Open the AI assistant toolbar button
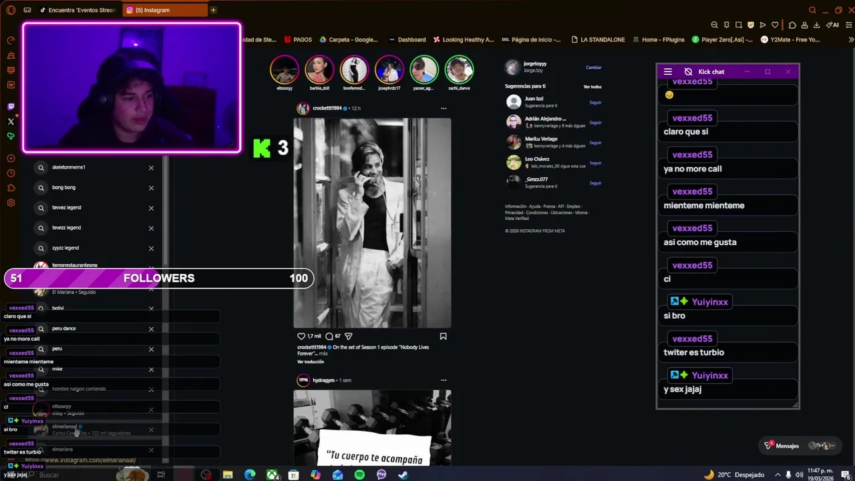This screenshot has height=481, width=855. click(x=833, y=25)
